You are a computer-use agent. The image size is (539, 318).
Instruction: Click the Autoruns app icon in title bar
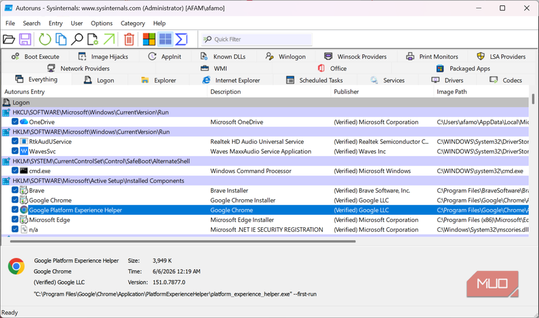[x=8, y=8]
